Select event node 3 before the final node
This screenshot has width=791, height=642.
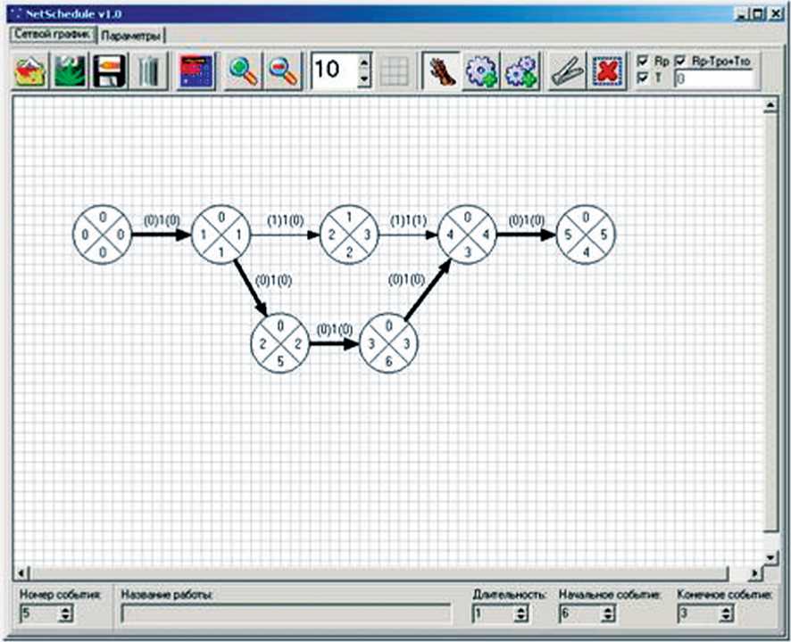coord(468,235)
